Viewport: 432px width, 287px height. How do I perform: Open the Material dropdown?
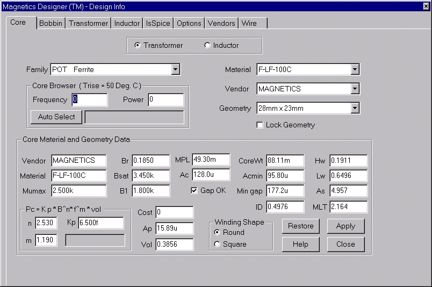[x=354, y=69]
